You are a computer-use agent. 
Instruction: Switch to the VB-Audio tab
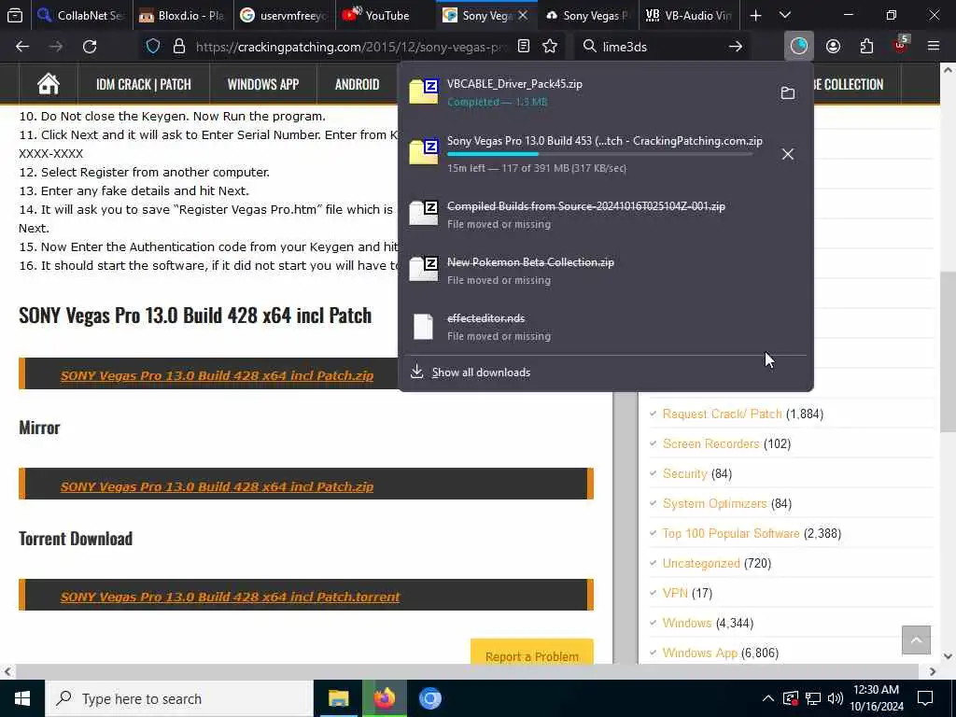coord(690,15)
